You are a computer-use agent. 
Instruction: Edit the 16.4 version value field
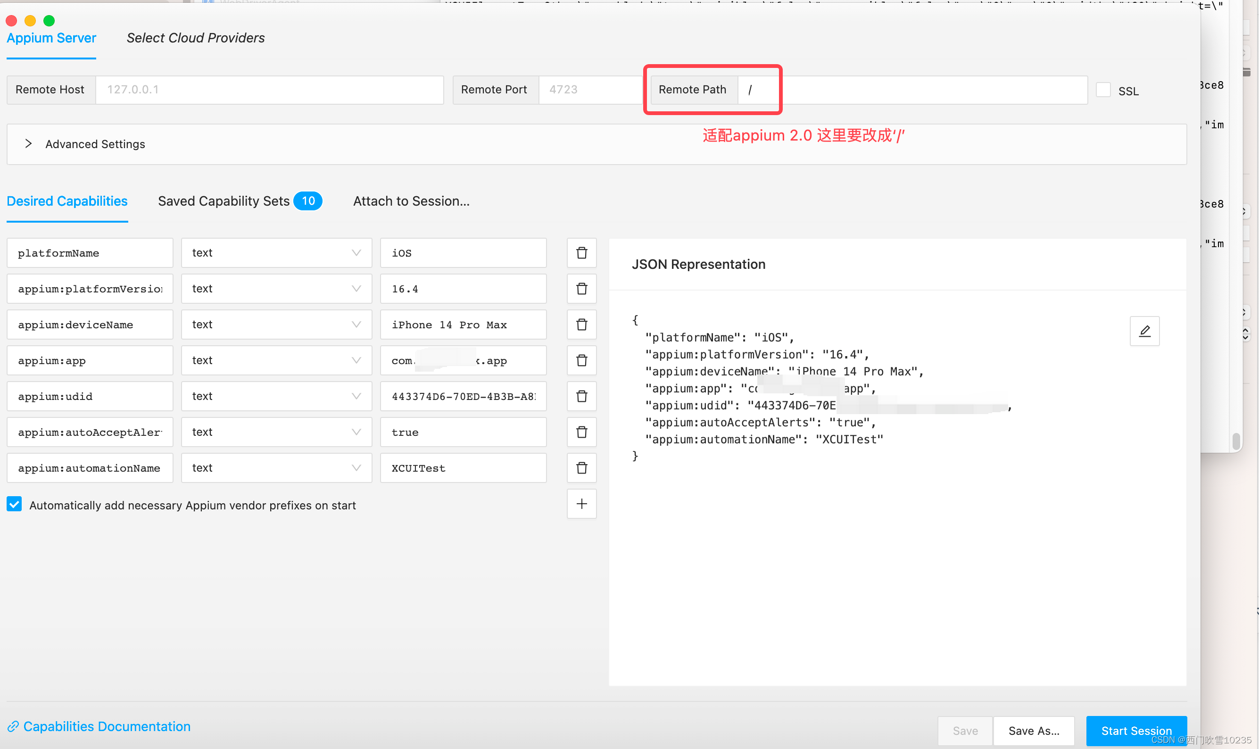463,289
